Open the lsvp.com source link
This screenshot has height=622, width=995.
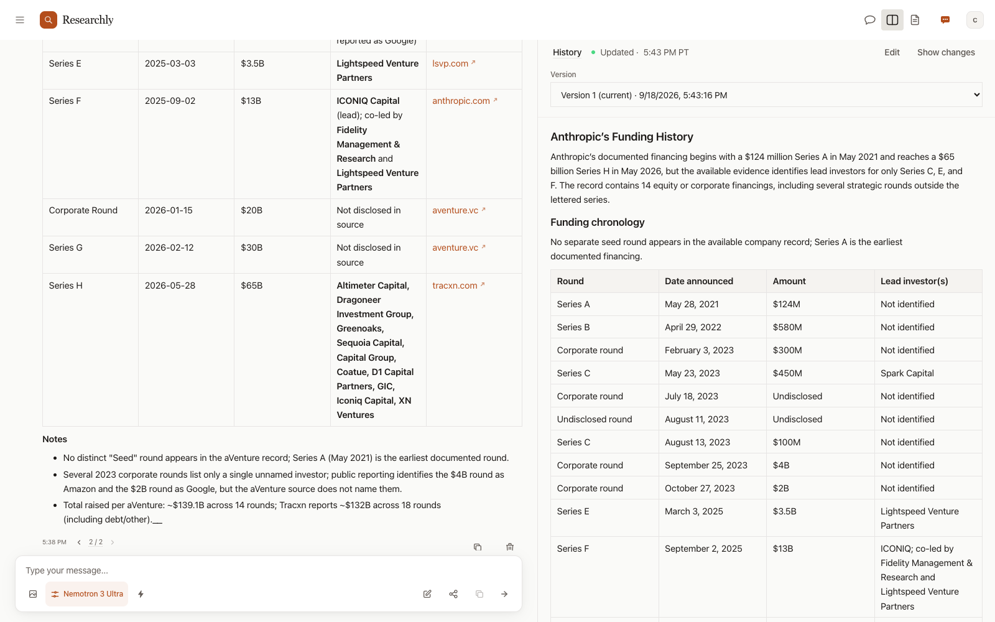pyautogui.click(x=454, y=63)
